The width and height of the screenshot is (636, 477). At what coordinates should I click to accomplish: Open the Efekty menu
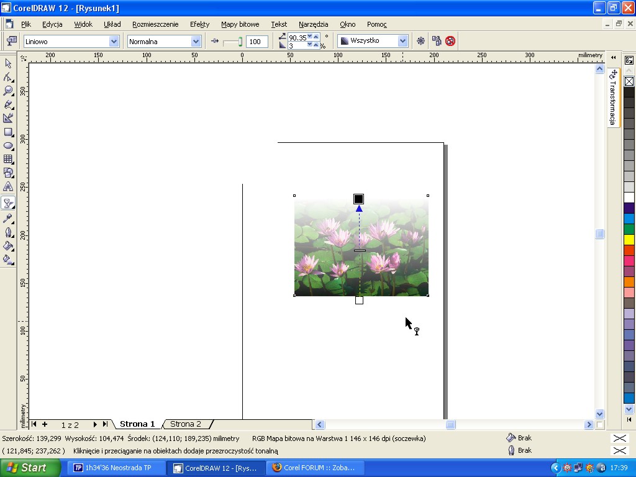point(199,24)
